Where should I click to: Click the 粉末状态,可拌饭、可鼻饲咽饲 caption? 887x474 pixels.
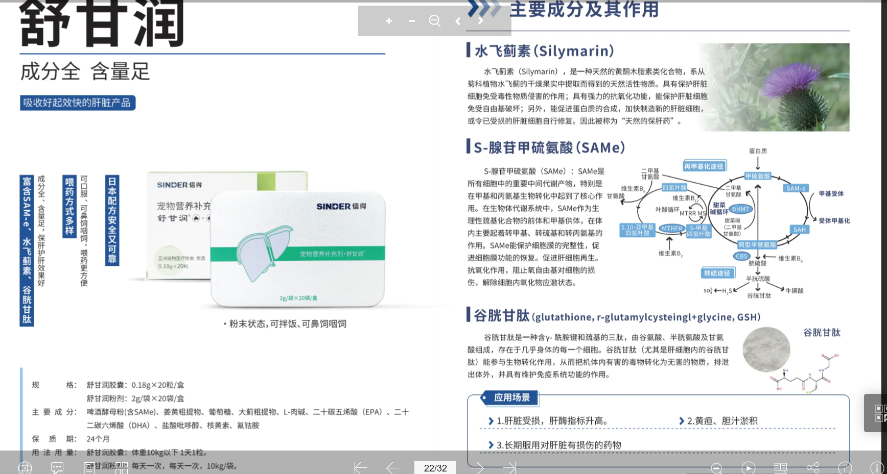pos(285,324)
